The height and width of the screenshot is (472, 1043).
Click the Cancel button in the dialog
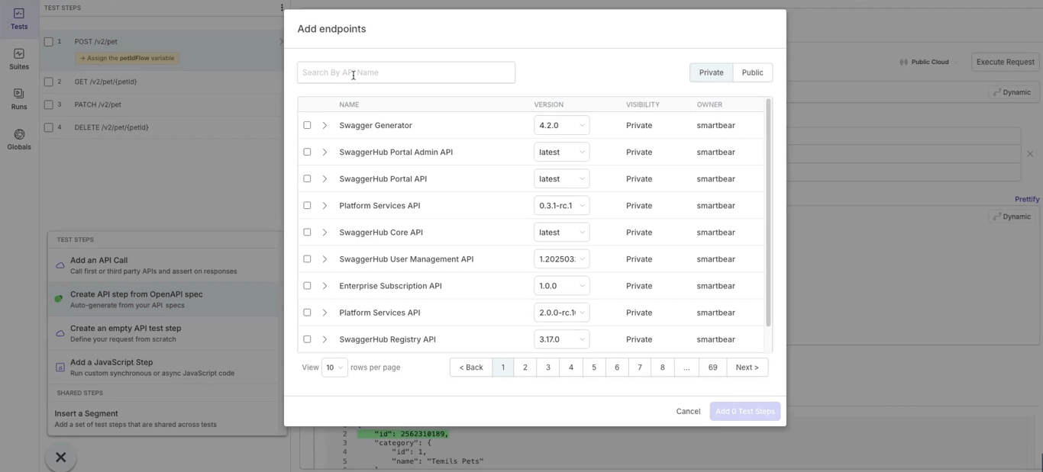tap(687, 411)
